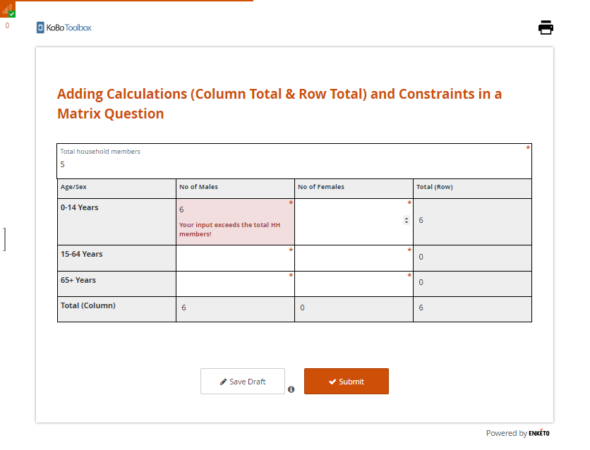Save the form as draft
Image resolution: width=590 pixels, height=450 pixels.
point(242,382)
